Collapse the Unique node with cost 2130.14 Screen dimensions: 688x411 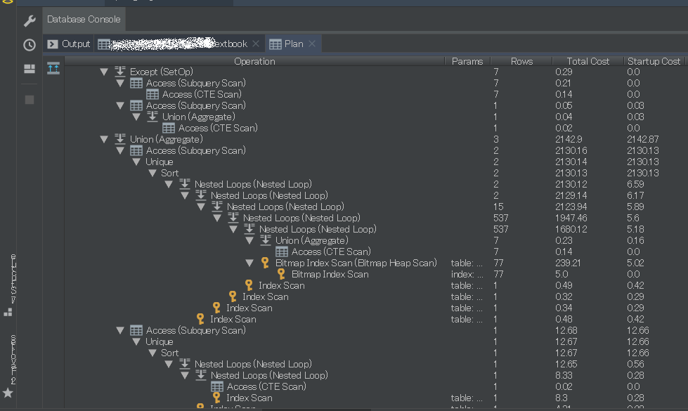coord(136,162)
